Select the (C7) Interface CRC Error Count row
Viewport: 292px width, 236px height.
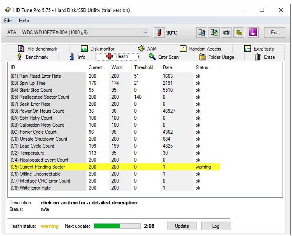(115, 181)
